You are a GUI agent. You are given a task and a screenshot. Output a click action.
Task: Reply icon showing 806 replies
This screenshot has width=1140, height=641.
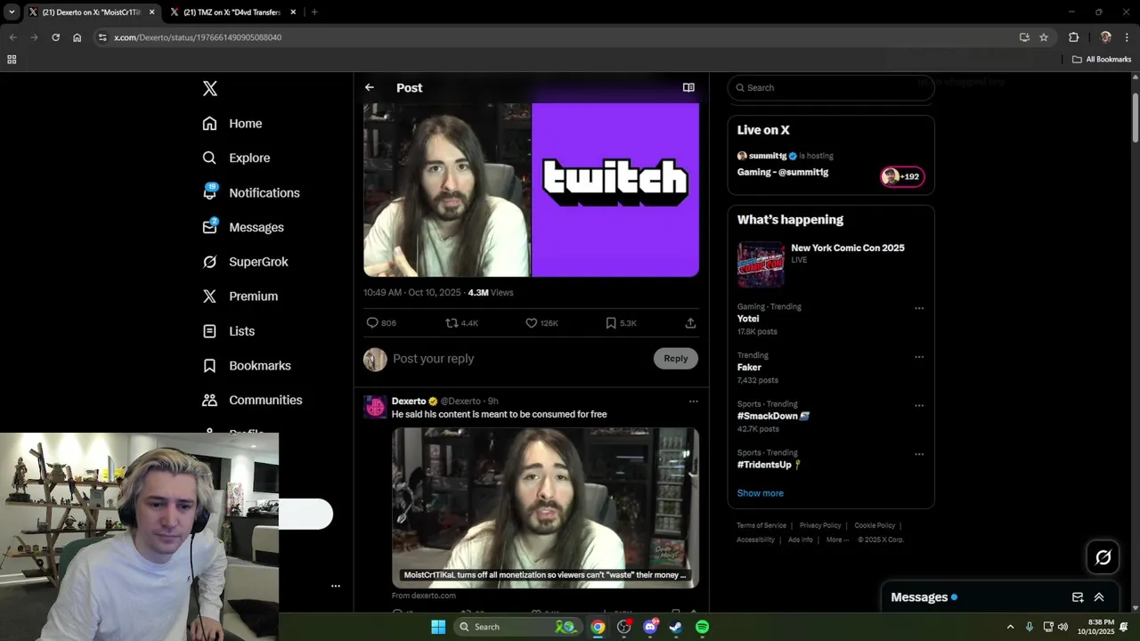[381, 323]
